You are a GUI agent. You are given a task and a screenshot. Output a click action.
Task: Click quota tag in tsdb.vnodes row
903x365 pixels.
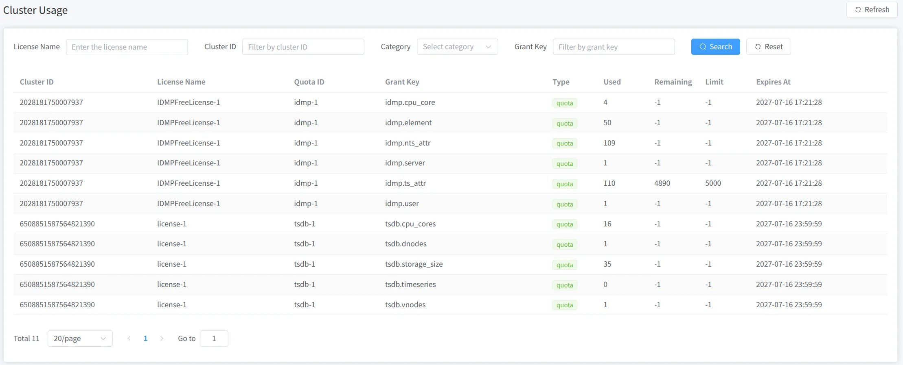(565, 305)
